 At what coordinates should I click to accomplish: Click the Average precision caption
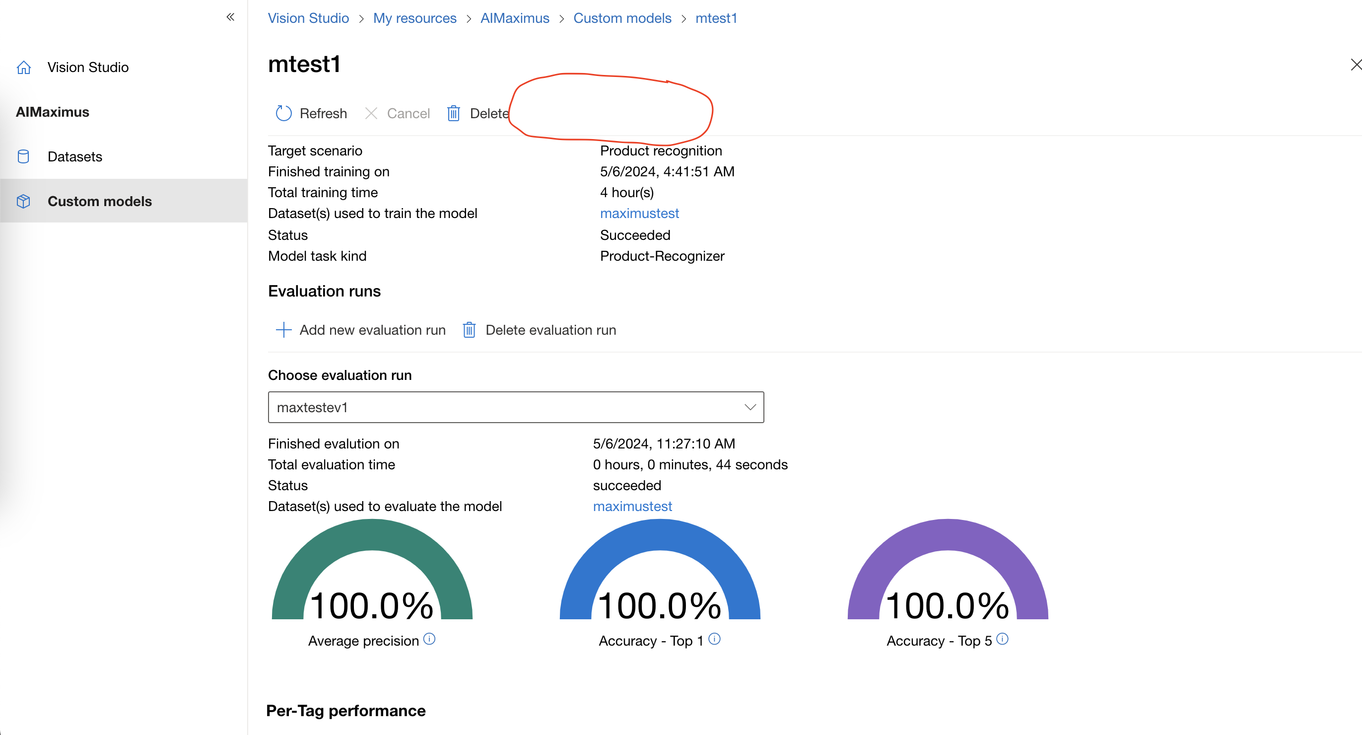click(x=364, y=641)
